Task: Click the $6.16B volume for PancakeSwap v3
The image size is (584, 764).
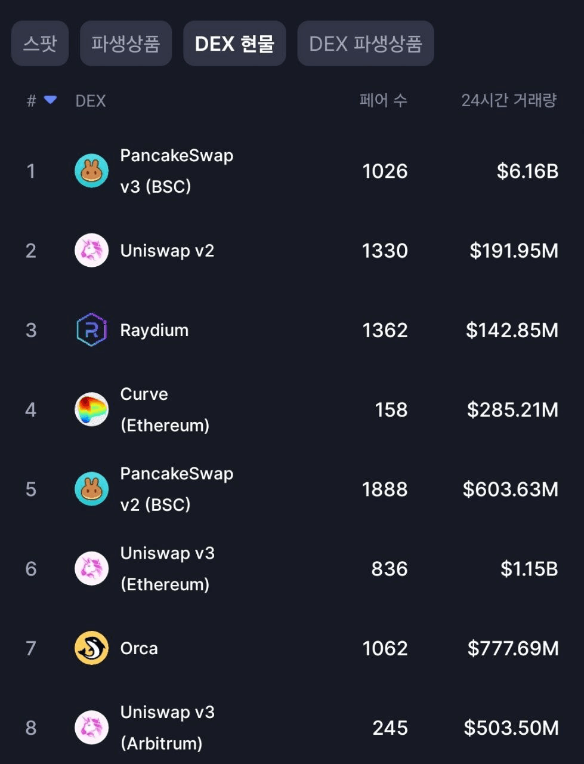Action: (527, 171)
